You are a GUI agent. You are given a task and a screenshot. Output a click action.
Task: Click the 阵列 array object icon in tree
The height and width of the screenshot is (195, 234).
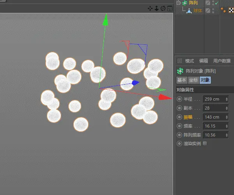[x=185, y=3]
